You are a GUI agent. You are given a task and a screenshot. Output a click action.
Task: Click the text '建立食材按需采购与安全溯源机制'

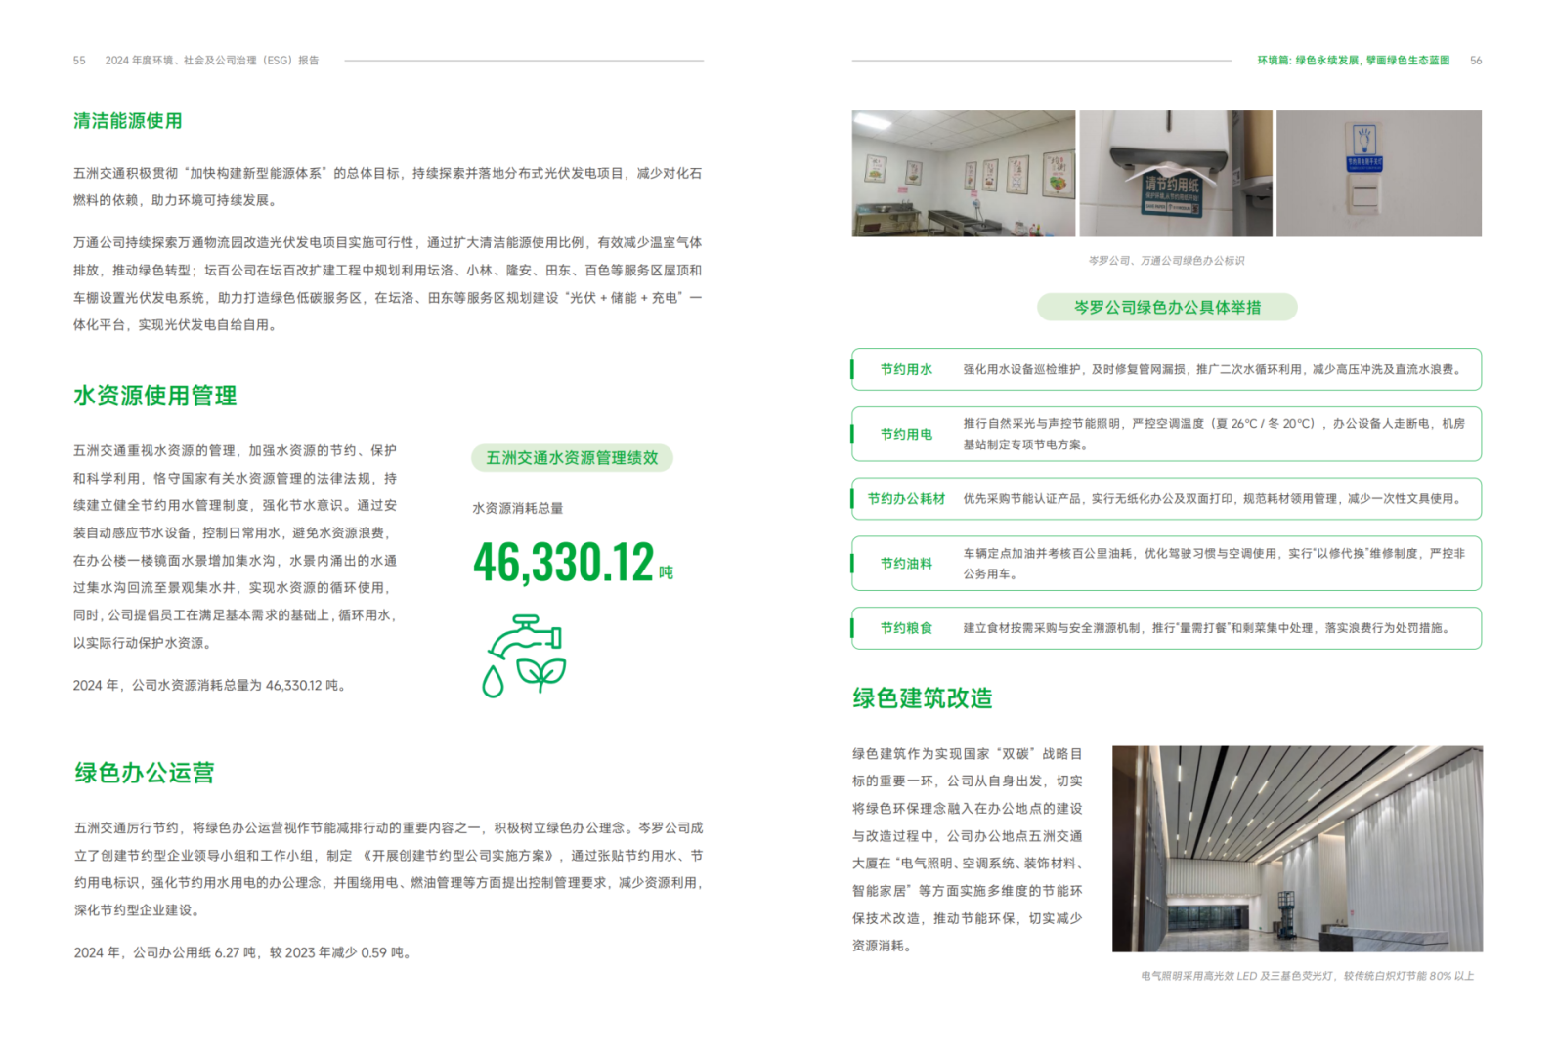(x=1052, y=628)
